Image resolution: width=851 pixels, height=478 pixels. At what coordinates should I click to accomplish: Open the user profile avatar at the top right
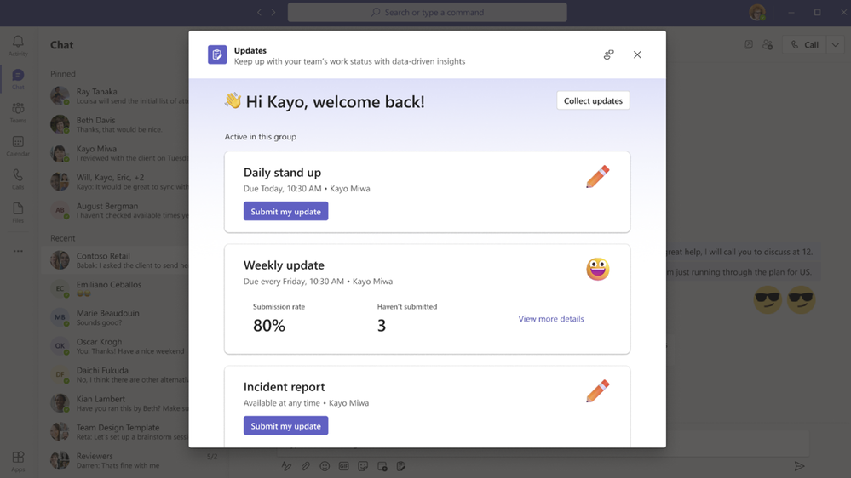tap(757, 12)
